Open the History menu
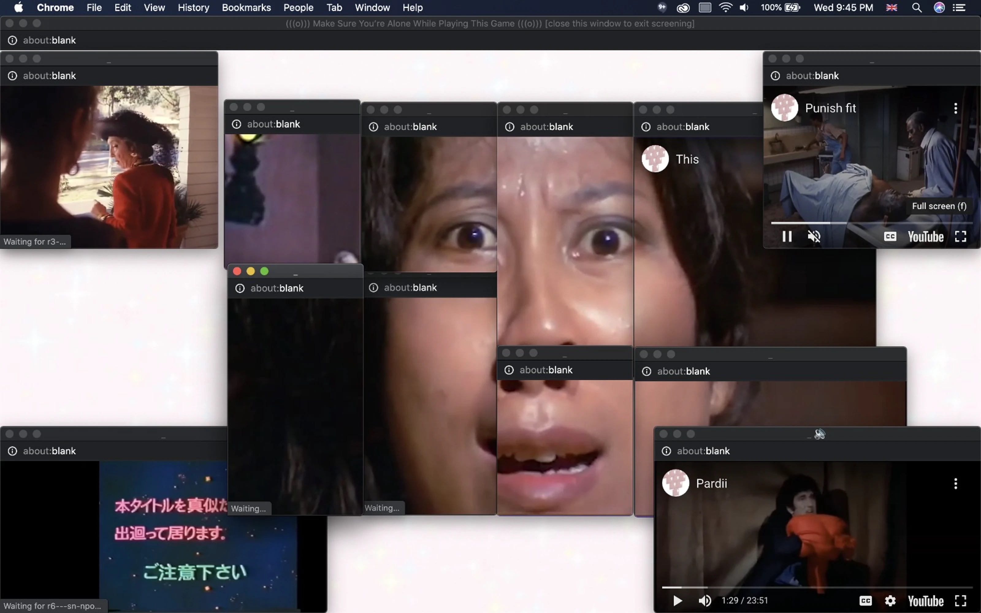981x613 pixels. (193, 8)
